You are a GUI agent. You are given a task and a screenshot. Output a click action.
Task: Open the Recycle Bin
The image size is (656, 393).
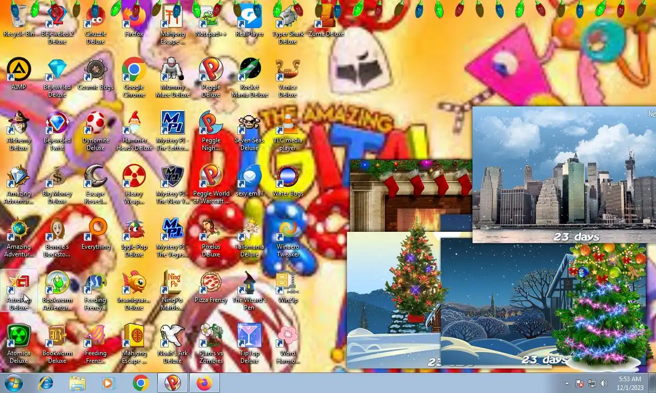click(19, 20)
